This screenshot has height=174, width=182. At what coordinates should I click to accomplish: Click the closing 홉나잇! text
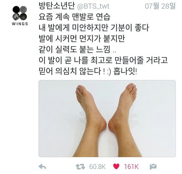(x=125, y=71)
